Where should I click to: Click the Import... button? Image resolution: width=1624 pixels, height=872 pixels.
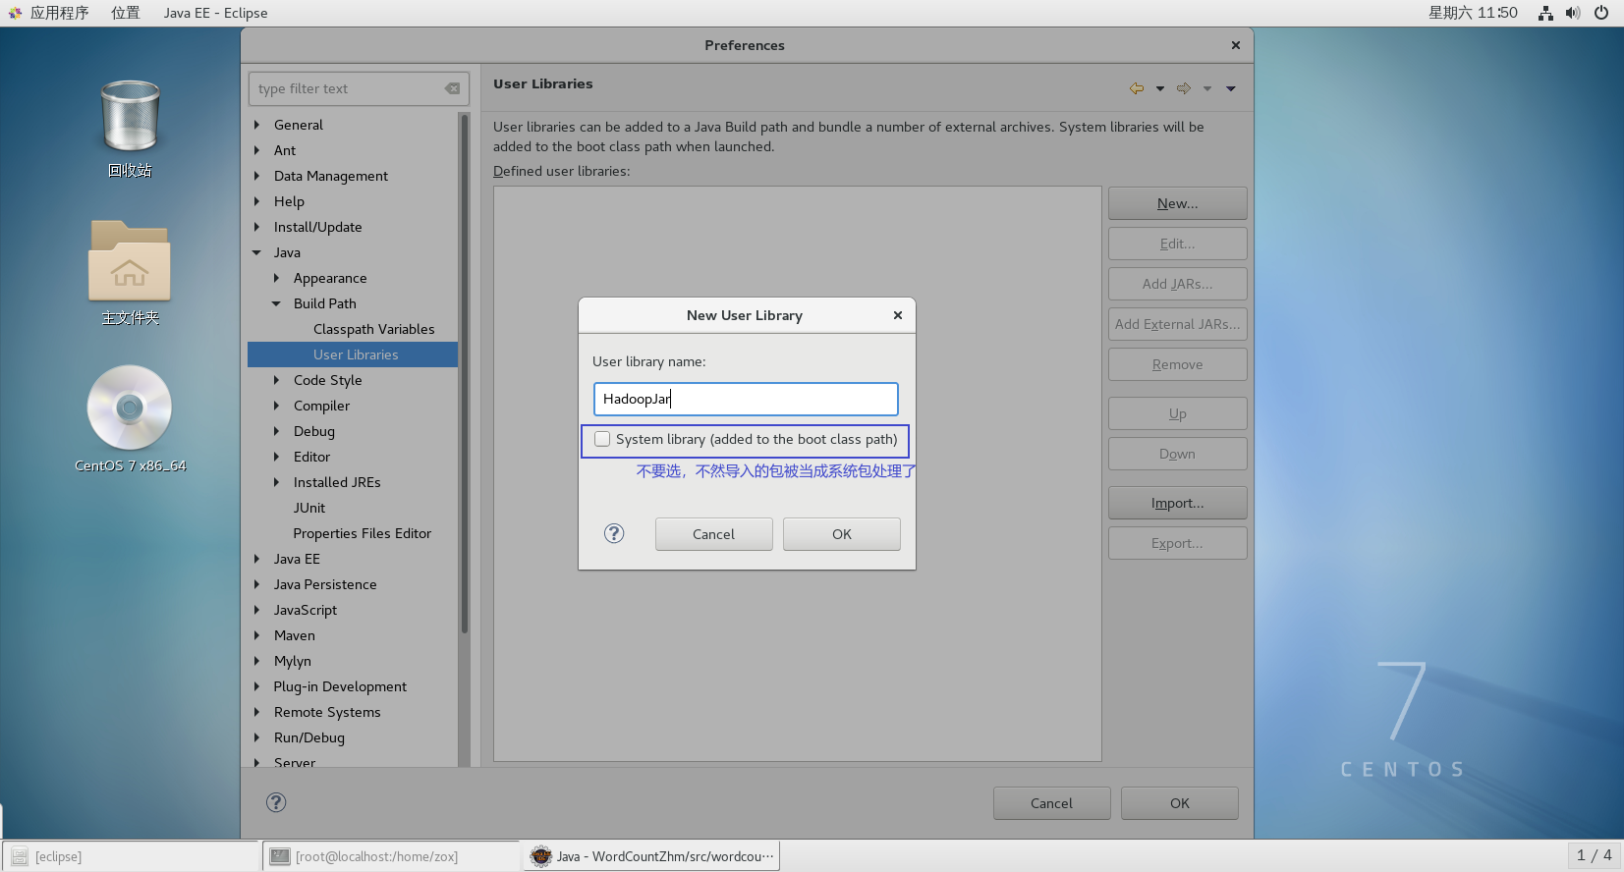pos(1178,503)
